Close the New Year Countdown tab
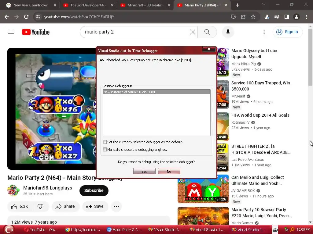The width and height of the screenshot is (313, 234). tap(55, 5)
